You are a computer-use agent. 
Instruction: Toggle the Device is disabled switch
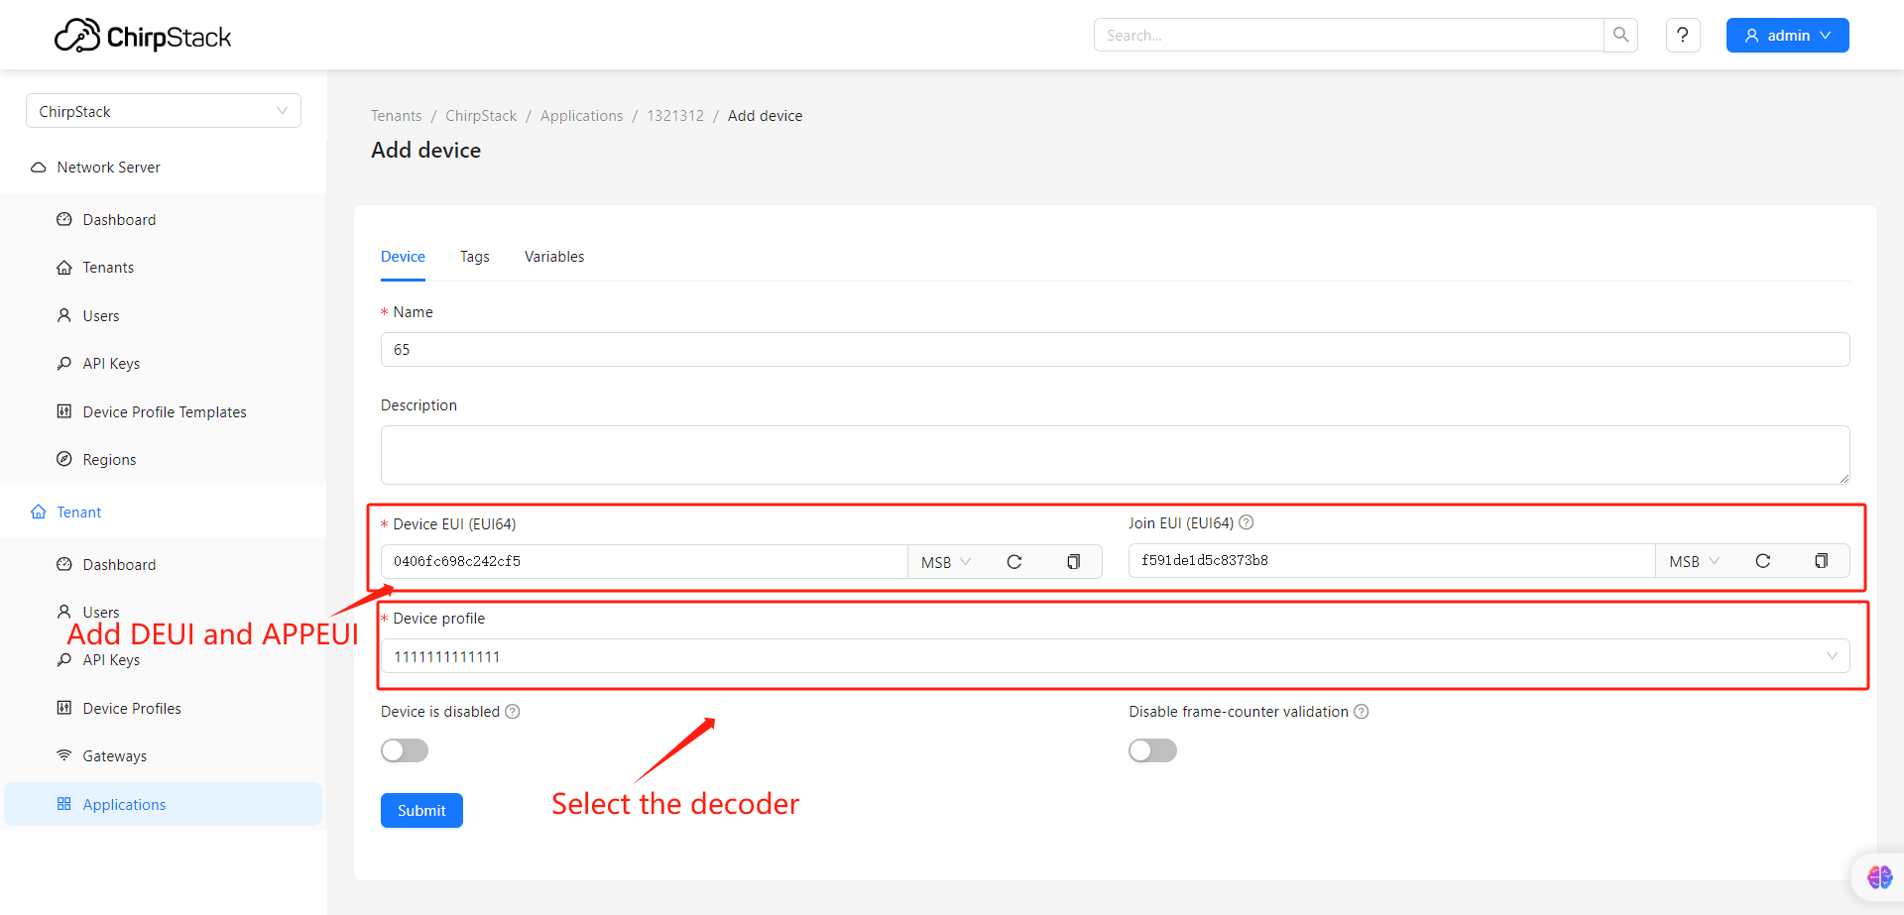pyautogui.click(x=405, y=750)
